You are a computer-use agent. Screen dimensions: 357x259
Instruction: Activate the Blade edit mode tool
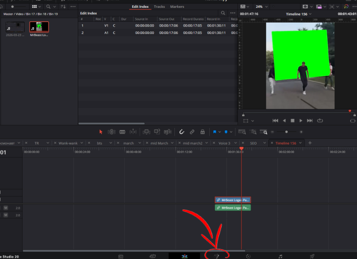(x=122, y=132)
